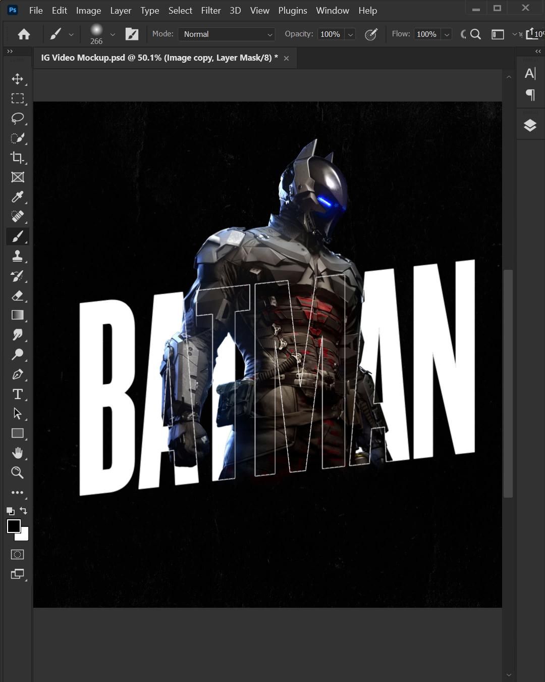
Task: Click the foreground color swatch
Action: tap(14, 526)
